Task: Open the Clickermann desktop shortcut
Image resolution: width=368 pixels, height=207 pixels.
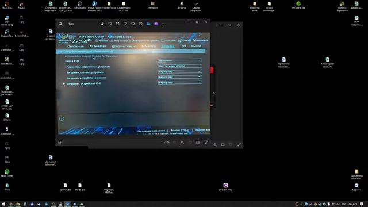Action: 124,6
